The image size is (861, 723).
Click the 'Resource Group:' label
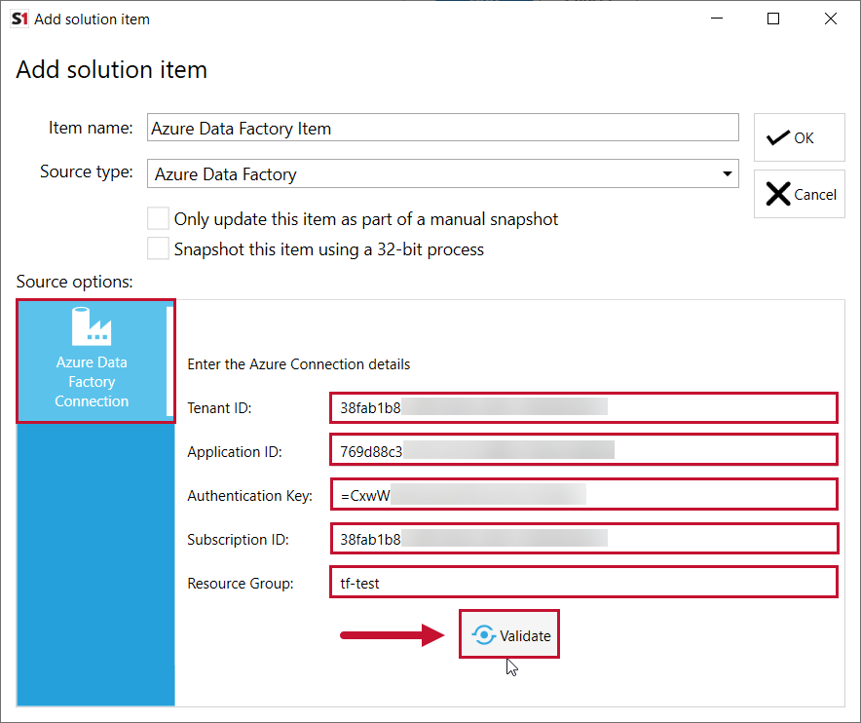coord(241,584)
